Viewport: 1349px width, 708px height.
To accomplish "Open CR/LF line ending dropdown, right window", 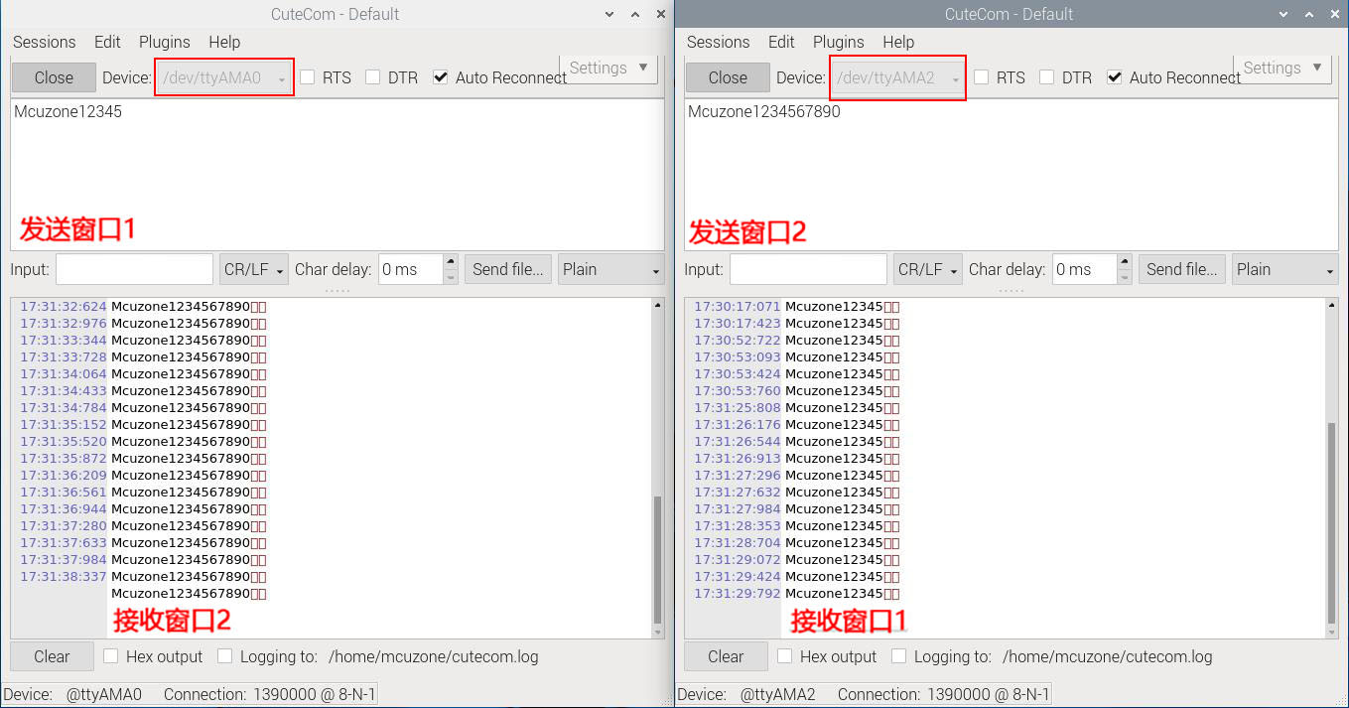I will (x=928, y=269).
